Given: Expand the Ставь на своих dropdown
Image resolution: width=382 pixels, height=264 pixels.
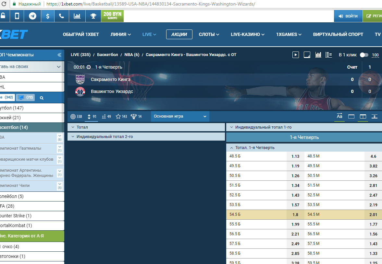Looking at the screenshot, I should coord(58,67).
